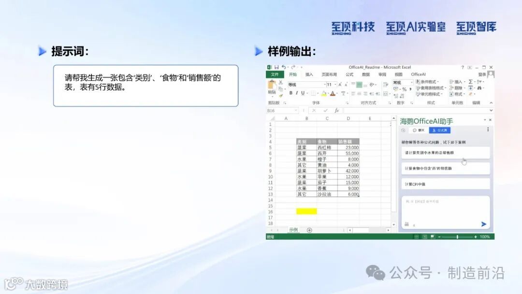Click the AutoSum sigma icon

(x=471, y=82)
